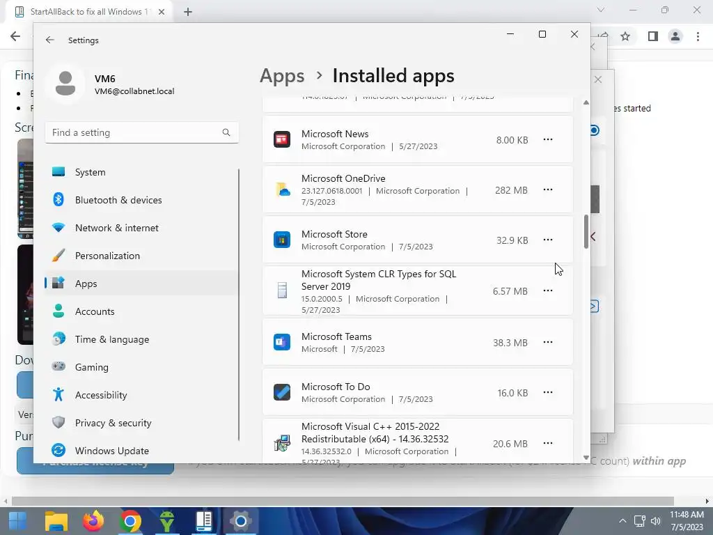Open options for Microsoft System CLR Types
This screenshot has width=713, height=535.
548,290
